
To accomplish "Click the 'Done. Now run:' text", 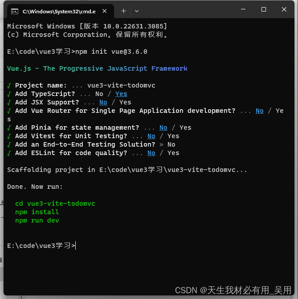I will click(x=35, y=187).
